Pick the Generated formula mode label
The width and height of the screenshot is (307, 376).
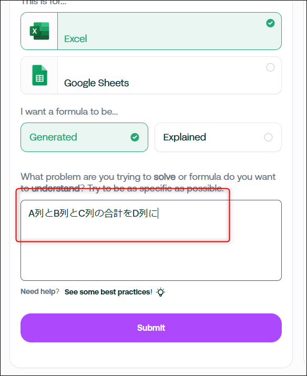tap(53, 137)
